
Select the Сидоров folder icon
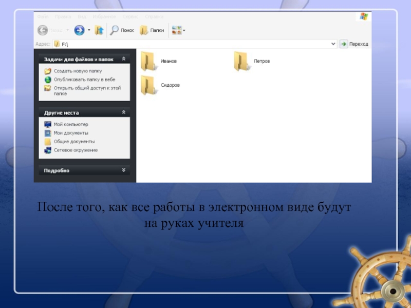148,85
